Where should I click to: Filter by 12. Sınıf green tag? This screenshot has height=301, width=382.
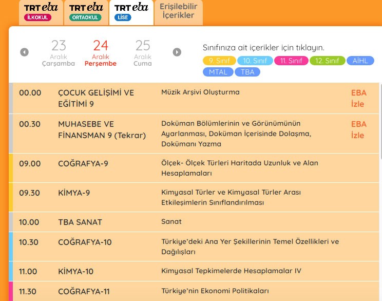327,61
